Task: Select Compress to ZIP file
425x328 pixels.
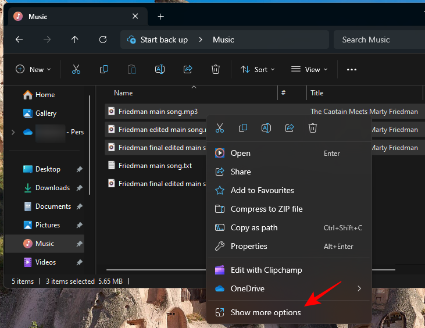Action: 266,209
